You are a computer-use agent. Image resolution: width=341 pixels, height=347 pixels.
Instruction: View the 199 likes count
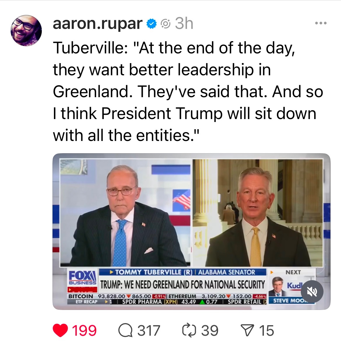click(84, 330)
